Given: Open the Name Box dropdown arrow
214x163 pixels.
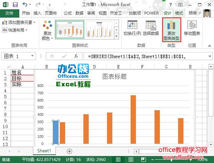Looking at the screenshot, I should click(x=32, y=56).
